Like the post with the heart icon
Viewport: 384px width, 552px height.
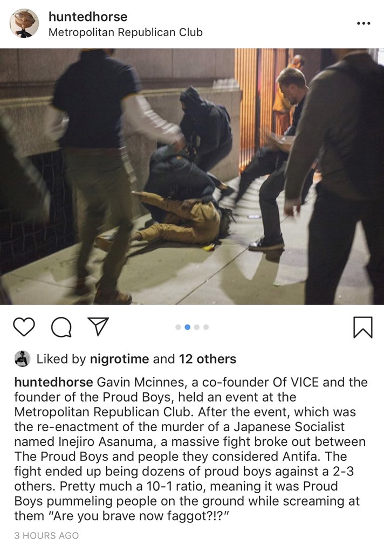pos(24,327)
